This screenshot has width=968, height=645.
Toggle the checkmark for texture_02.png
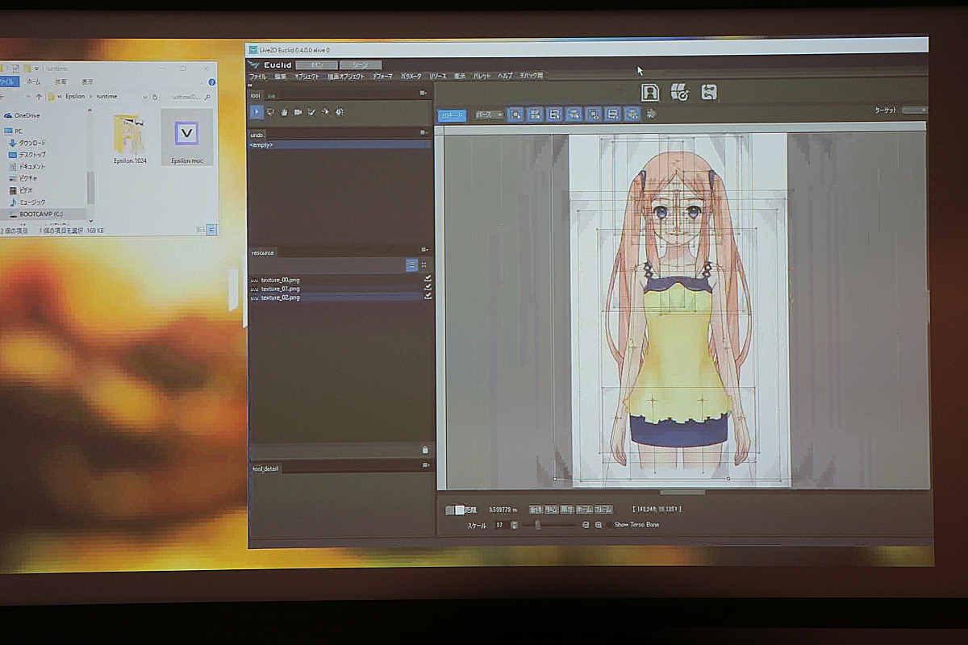pos(428,297)
